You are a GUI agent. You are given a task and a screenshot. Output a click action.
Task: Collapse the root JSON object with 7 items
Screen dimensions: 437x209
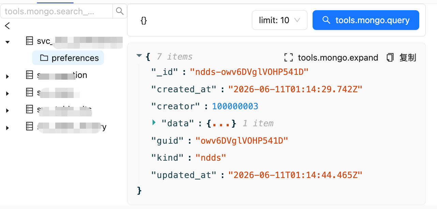point(139,56)
